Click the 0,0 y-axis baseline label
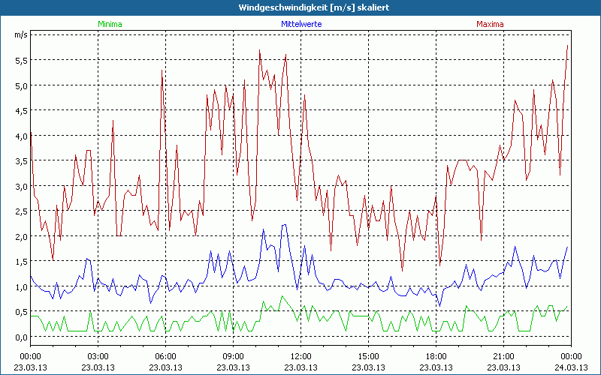Image resolution: width=601 pixels, height=375 pixels. click(22, 337)
